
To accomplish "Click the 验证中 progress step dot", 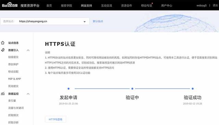I will pos(132,89).
